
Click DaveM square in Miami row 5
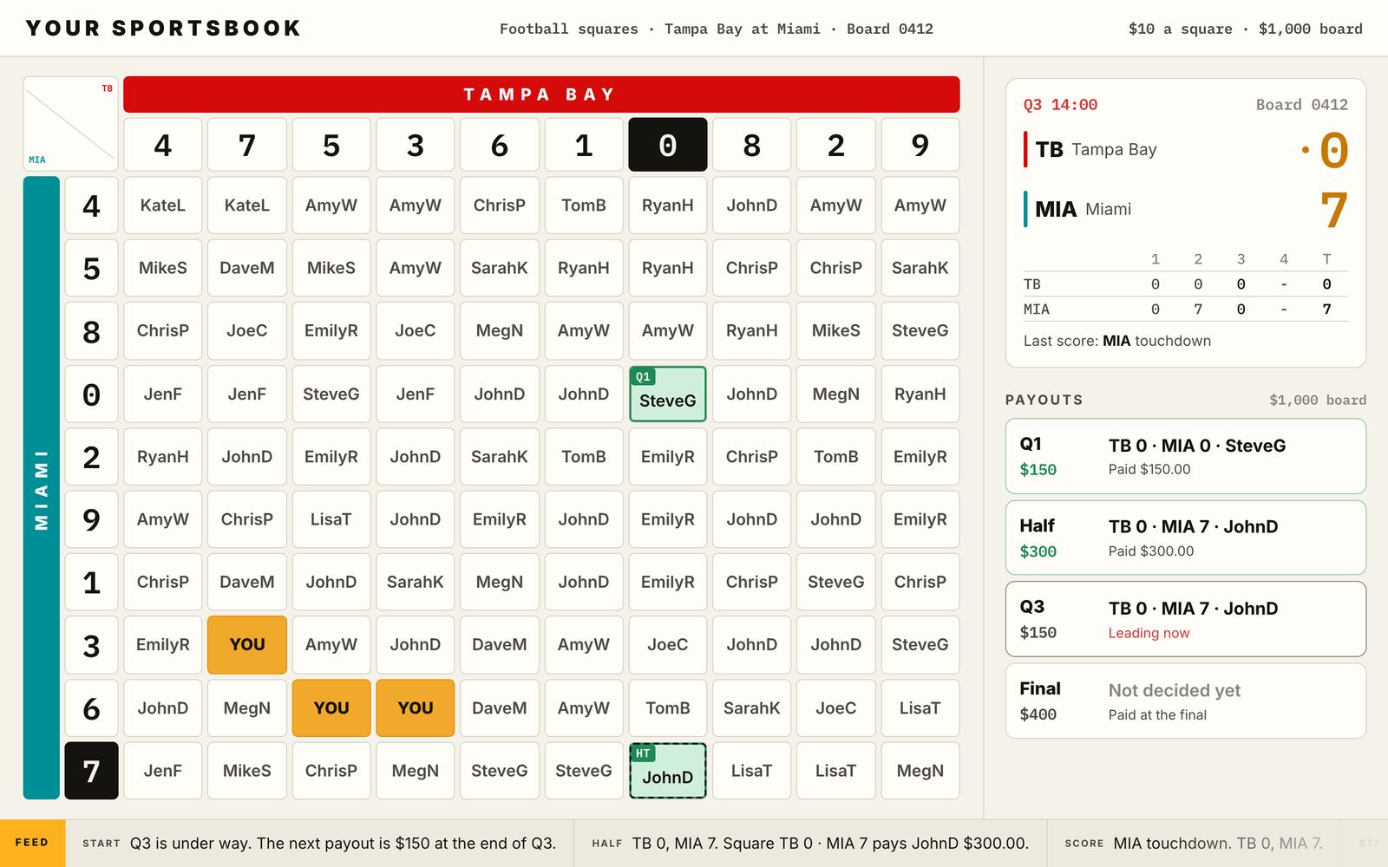click(247, 268)
